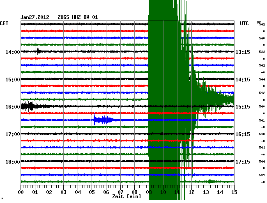
Task: Select minute 02 on the time axis
Action: [x=49, y=192]
